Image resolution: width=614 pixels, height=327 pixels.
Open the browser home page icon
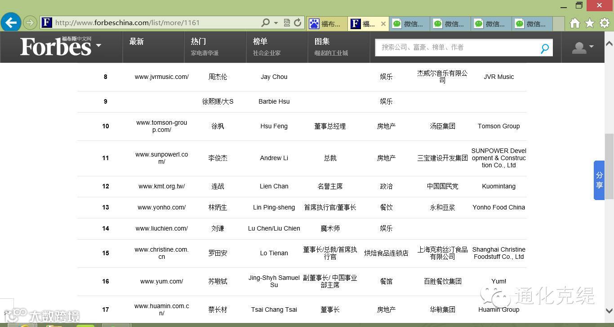tap(574, 23)
